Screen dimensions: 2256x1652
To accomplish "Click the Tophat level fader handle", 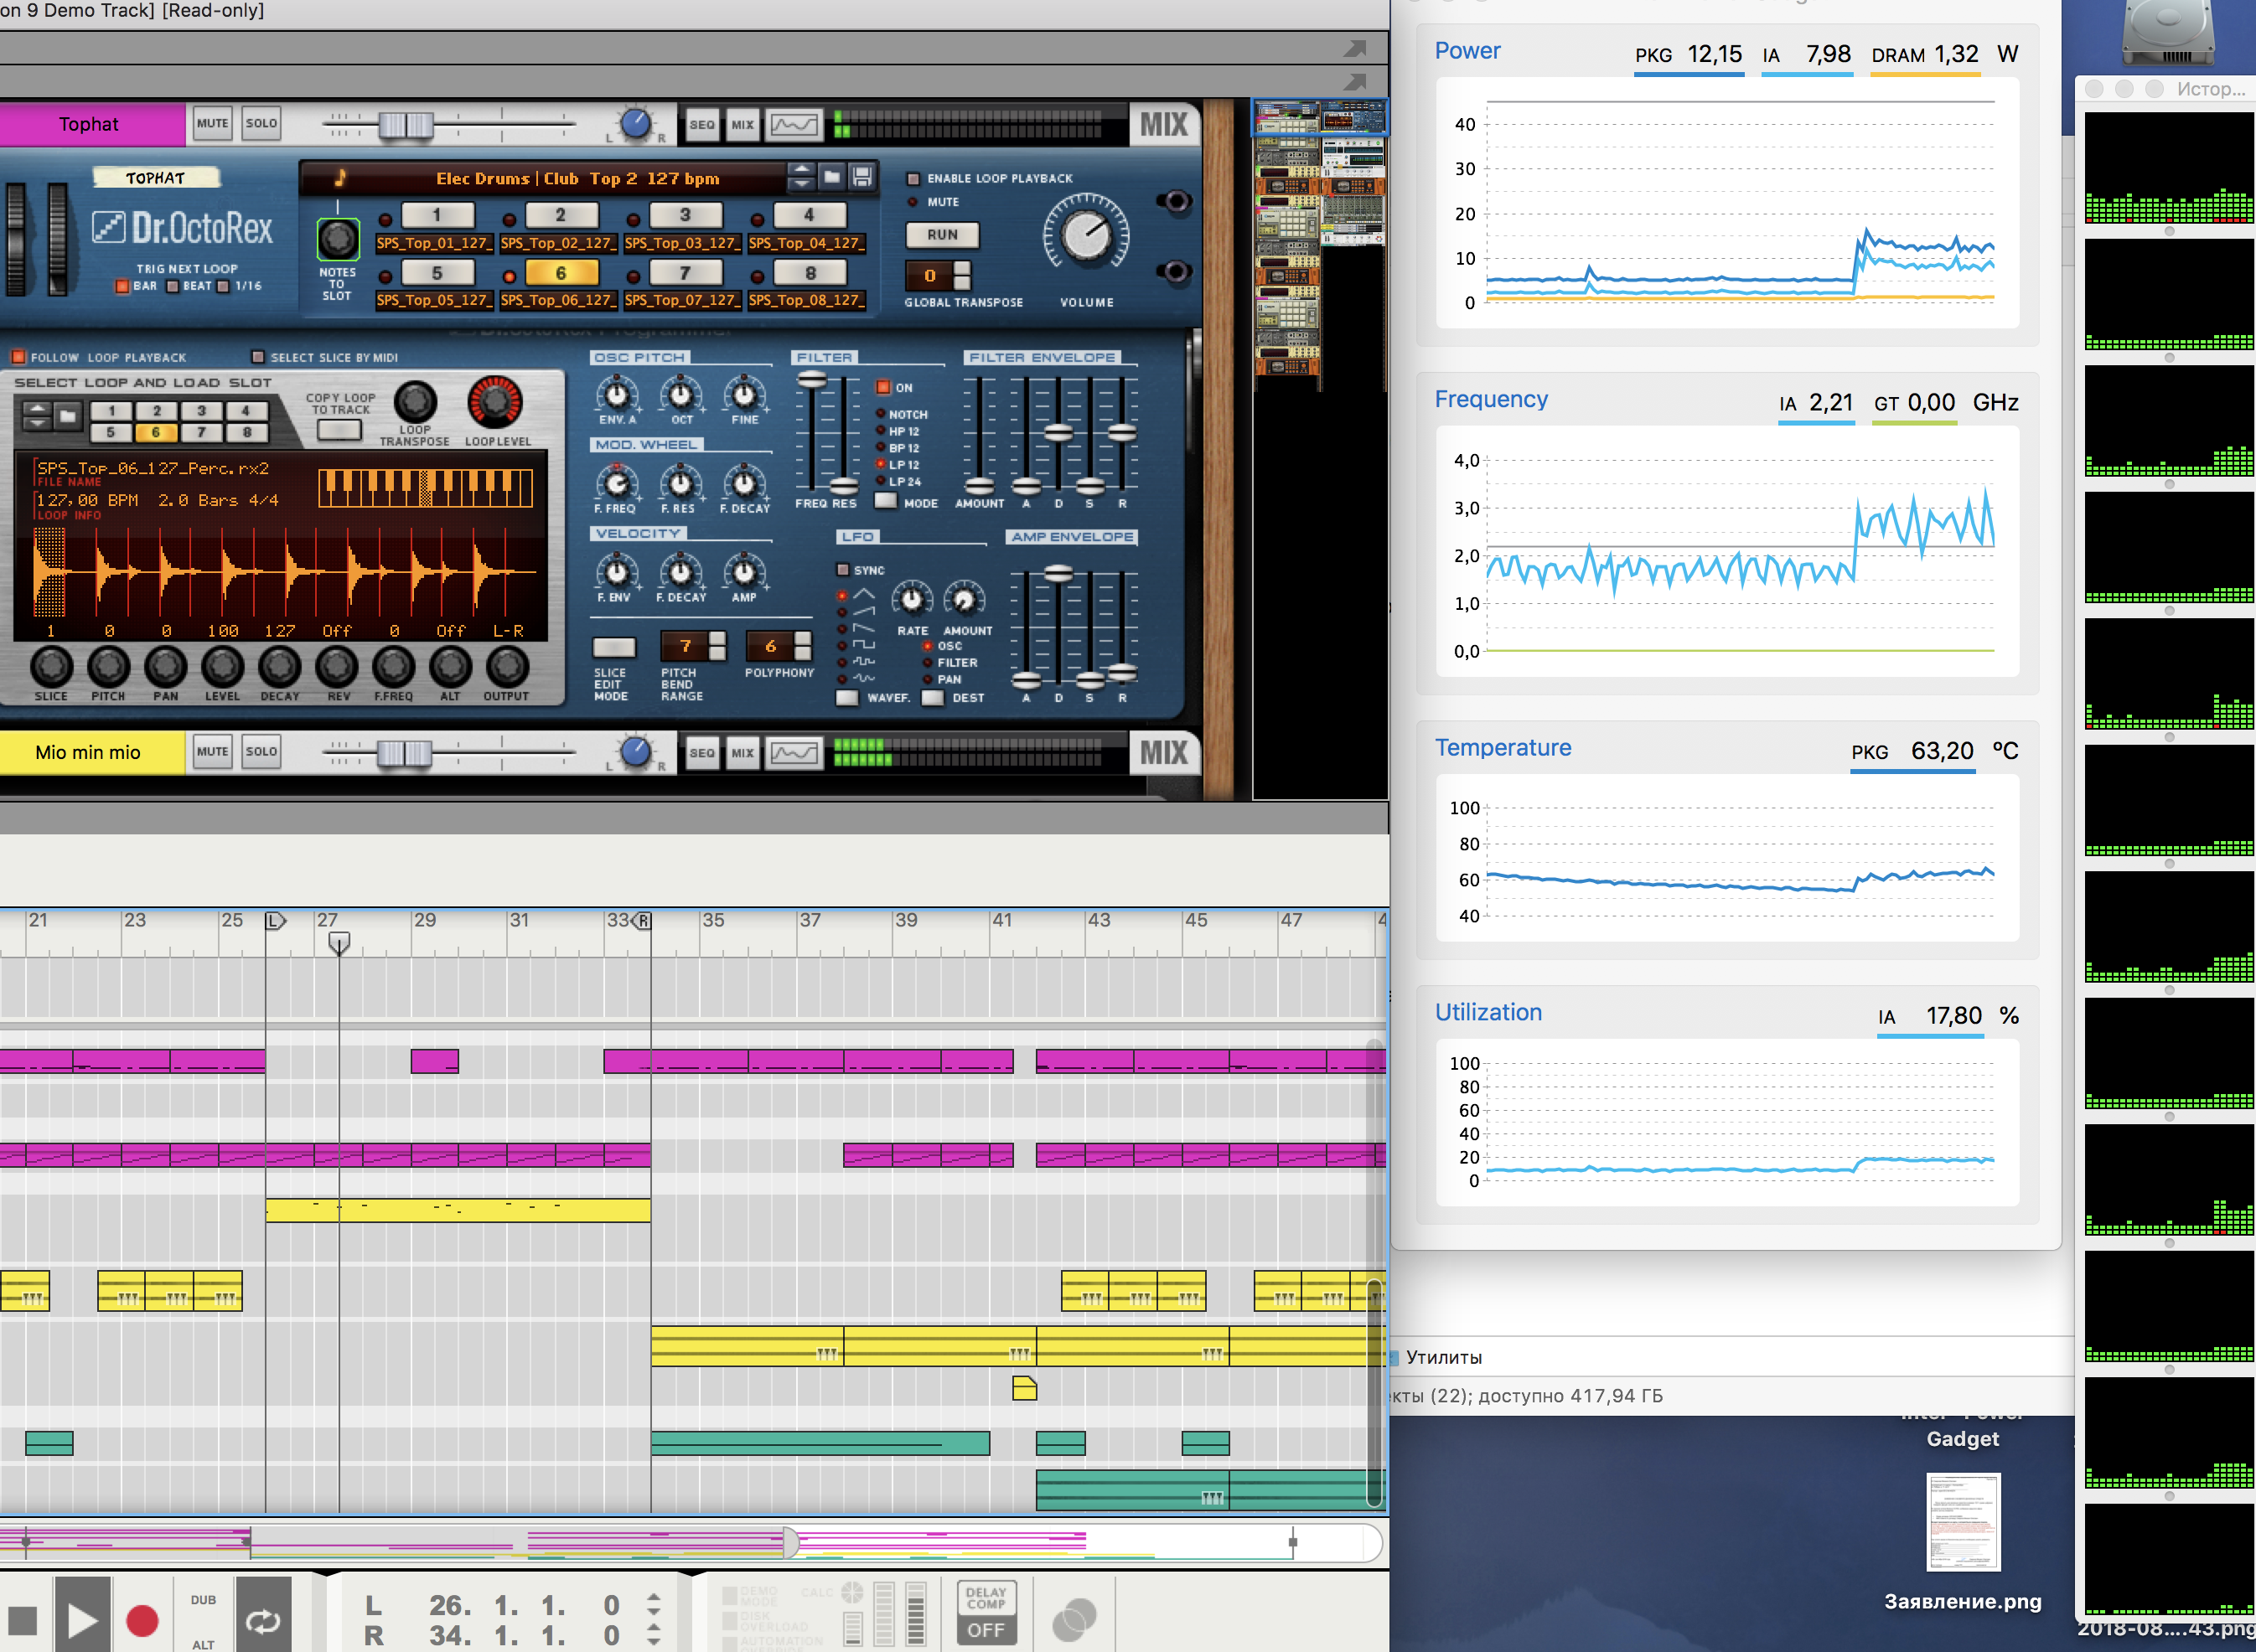I will pyautogui.click(x=405, y=125).
